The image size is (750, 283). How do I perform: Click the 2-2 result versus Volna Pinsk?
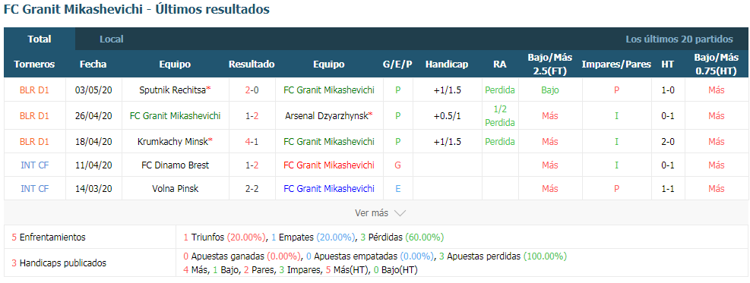coord(252,188)
